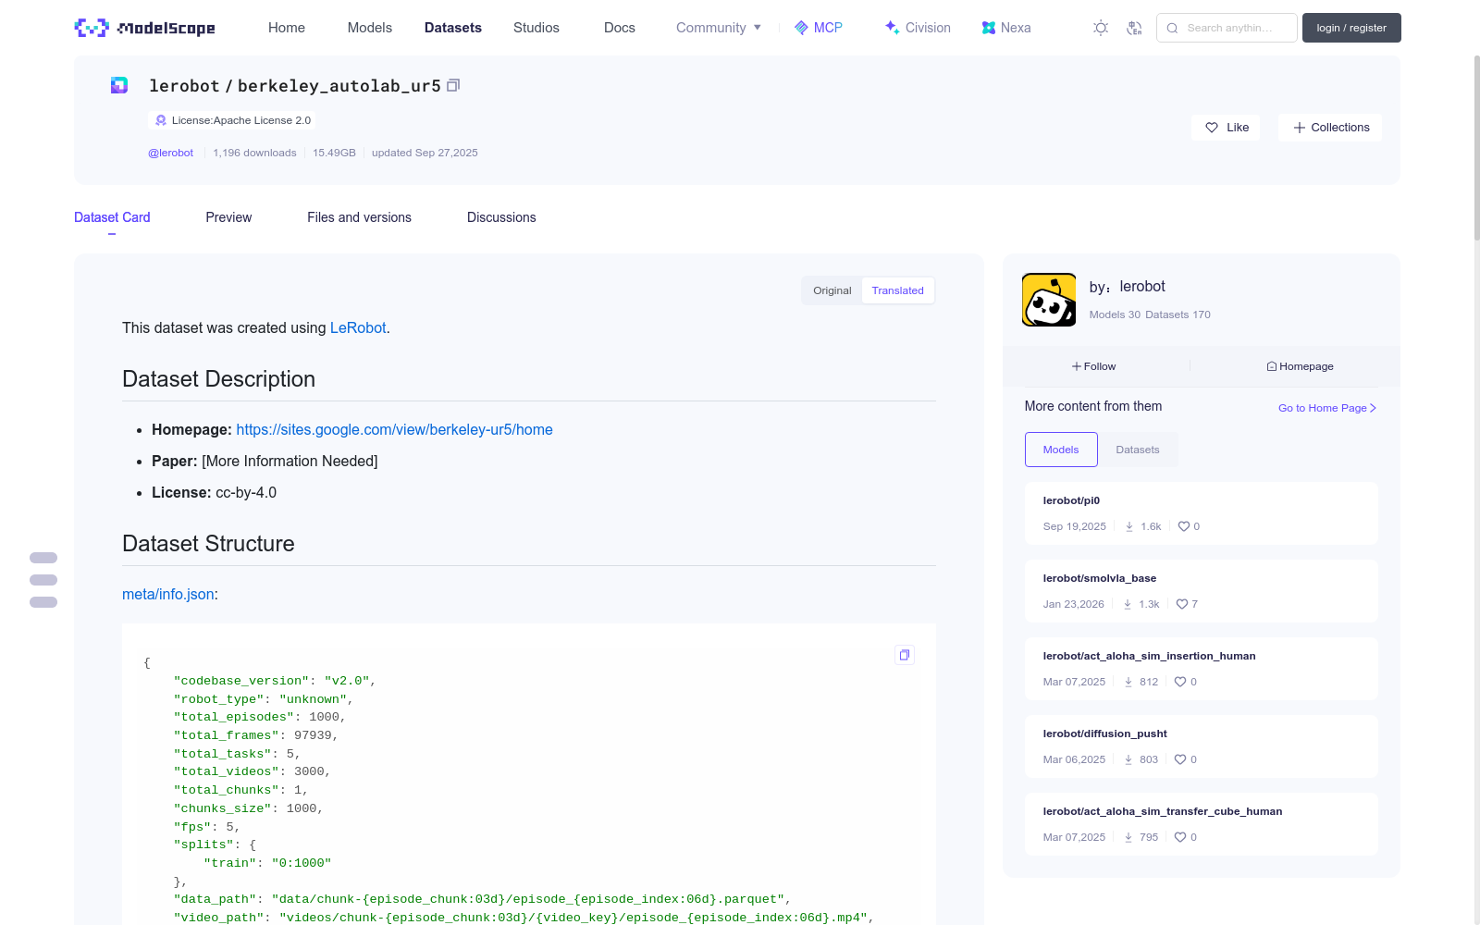Click the login / register button
Image resolution: width=1480 pixels, height=925 pixels.
[1351, 28]
